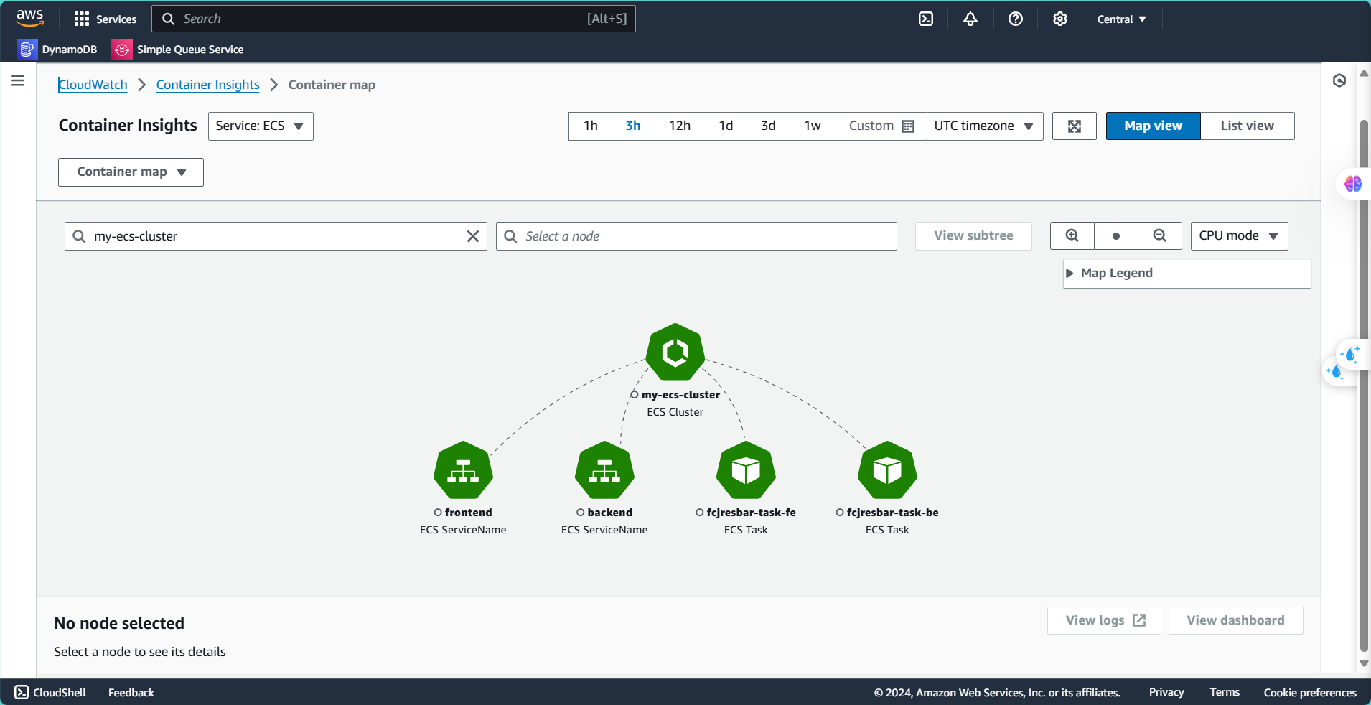Viewport: 1371px width, 705px height.
Task: Set time range to 1w
Action: pyautogui.click(x=812, y=126)
